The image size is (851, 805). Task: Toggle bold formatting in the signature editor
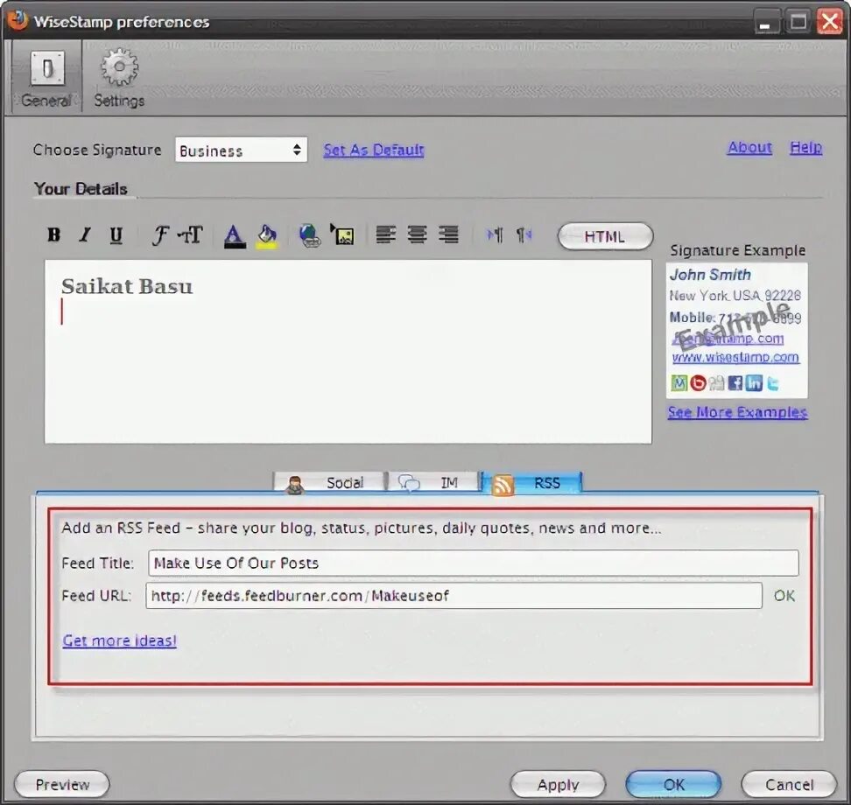pos(53,234)
